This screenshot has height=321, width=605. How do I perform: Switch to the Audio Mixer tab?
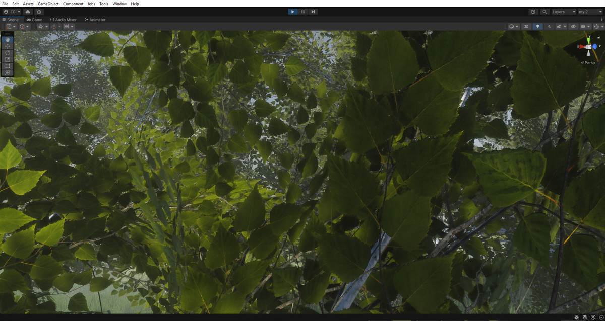tap(64, 20)
